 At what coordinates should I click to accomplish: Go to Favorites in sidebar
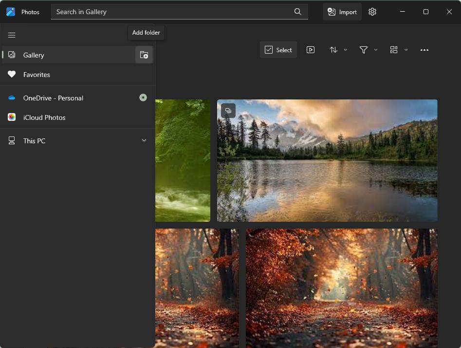coord(37,75)
